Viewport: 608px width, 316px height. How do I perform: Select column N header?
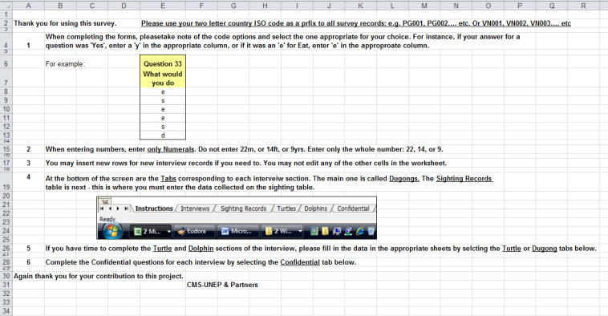[x=456, y=6]
